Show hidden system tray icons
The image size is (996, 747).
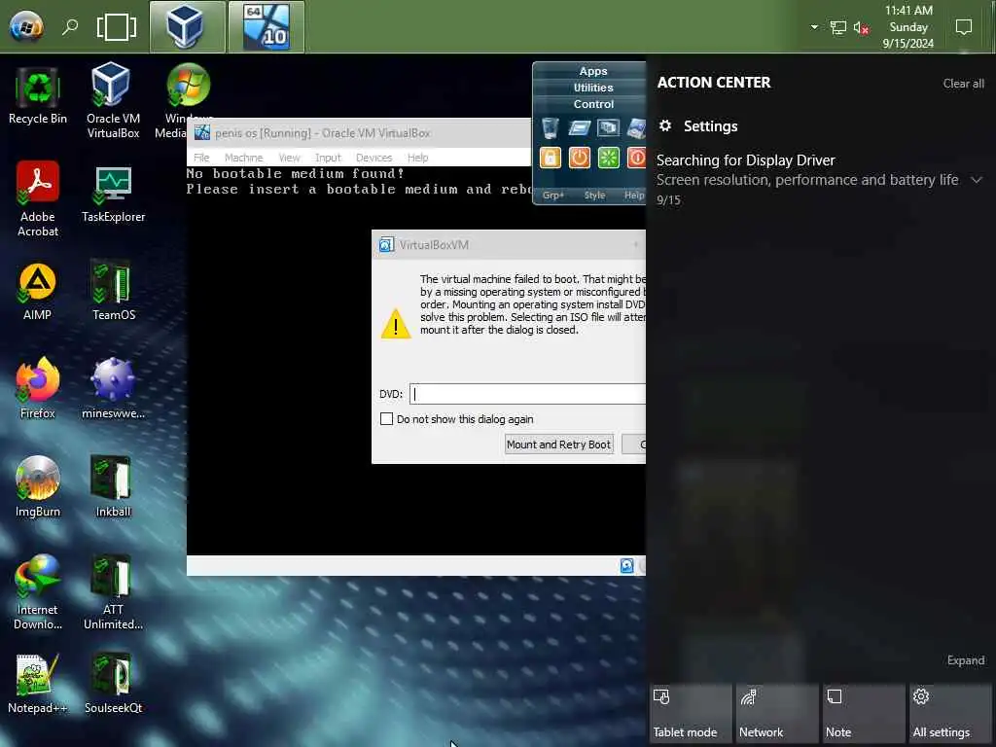tap(814, 27)
